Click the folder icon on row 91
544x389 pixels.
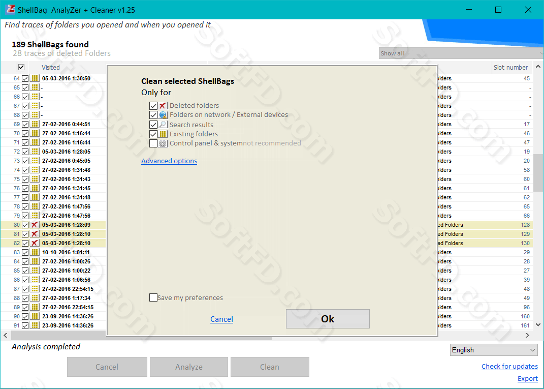[35, 325]
